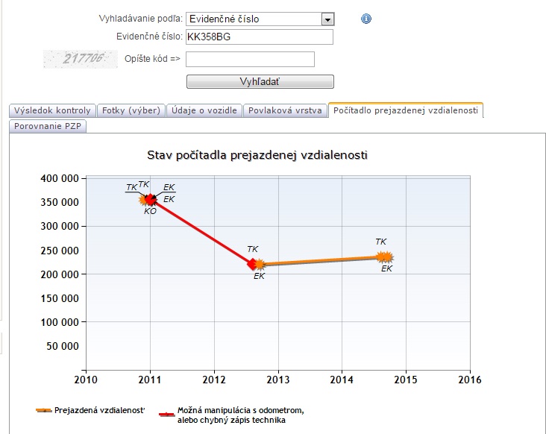The width and height of the screenshot is (546, 434).
Task: Click the orange star marker labeled EK near 2013
Action: [x=260, y=265]
